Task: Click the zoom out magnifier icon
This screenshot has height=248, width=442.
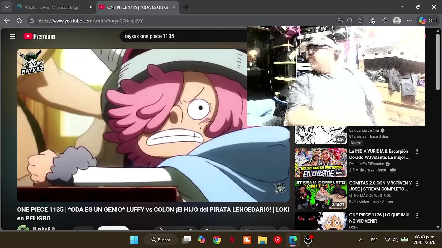Action: click(x=350, y=21)
